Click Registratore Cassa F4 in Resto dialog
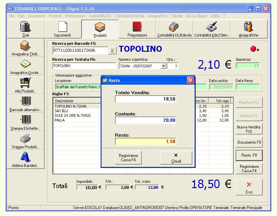277x216 pixels. point(128,158)
